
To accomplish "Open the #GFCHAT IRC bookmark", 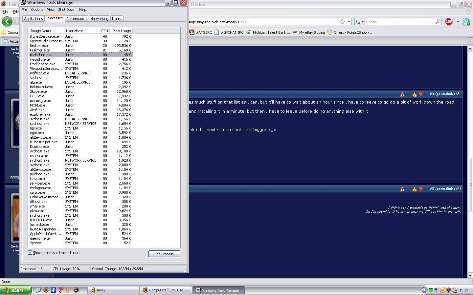I will coord(229,32).
